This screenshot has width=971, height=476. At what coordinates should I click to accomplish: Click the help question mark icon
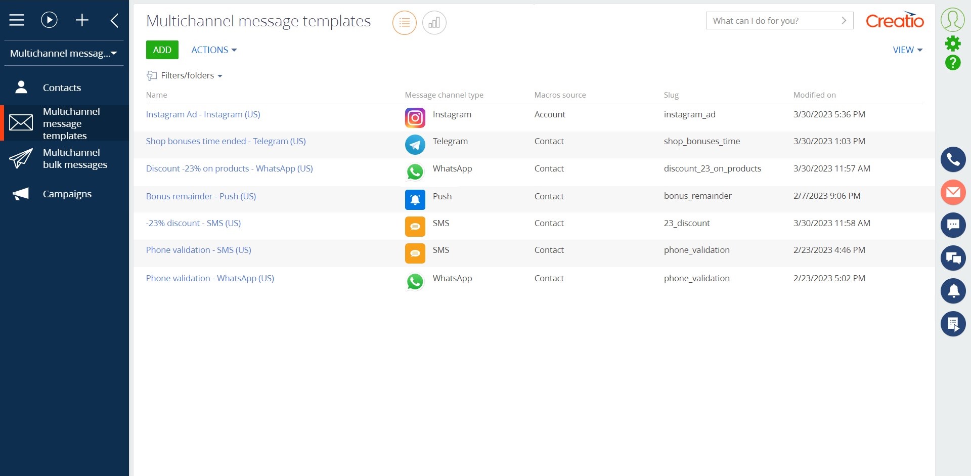pos(953,63)
